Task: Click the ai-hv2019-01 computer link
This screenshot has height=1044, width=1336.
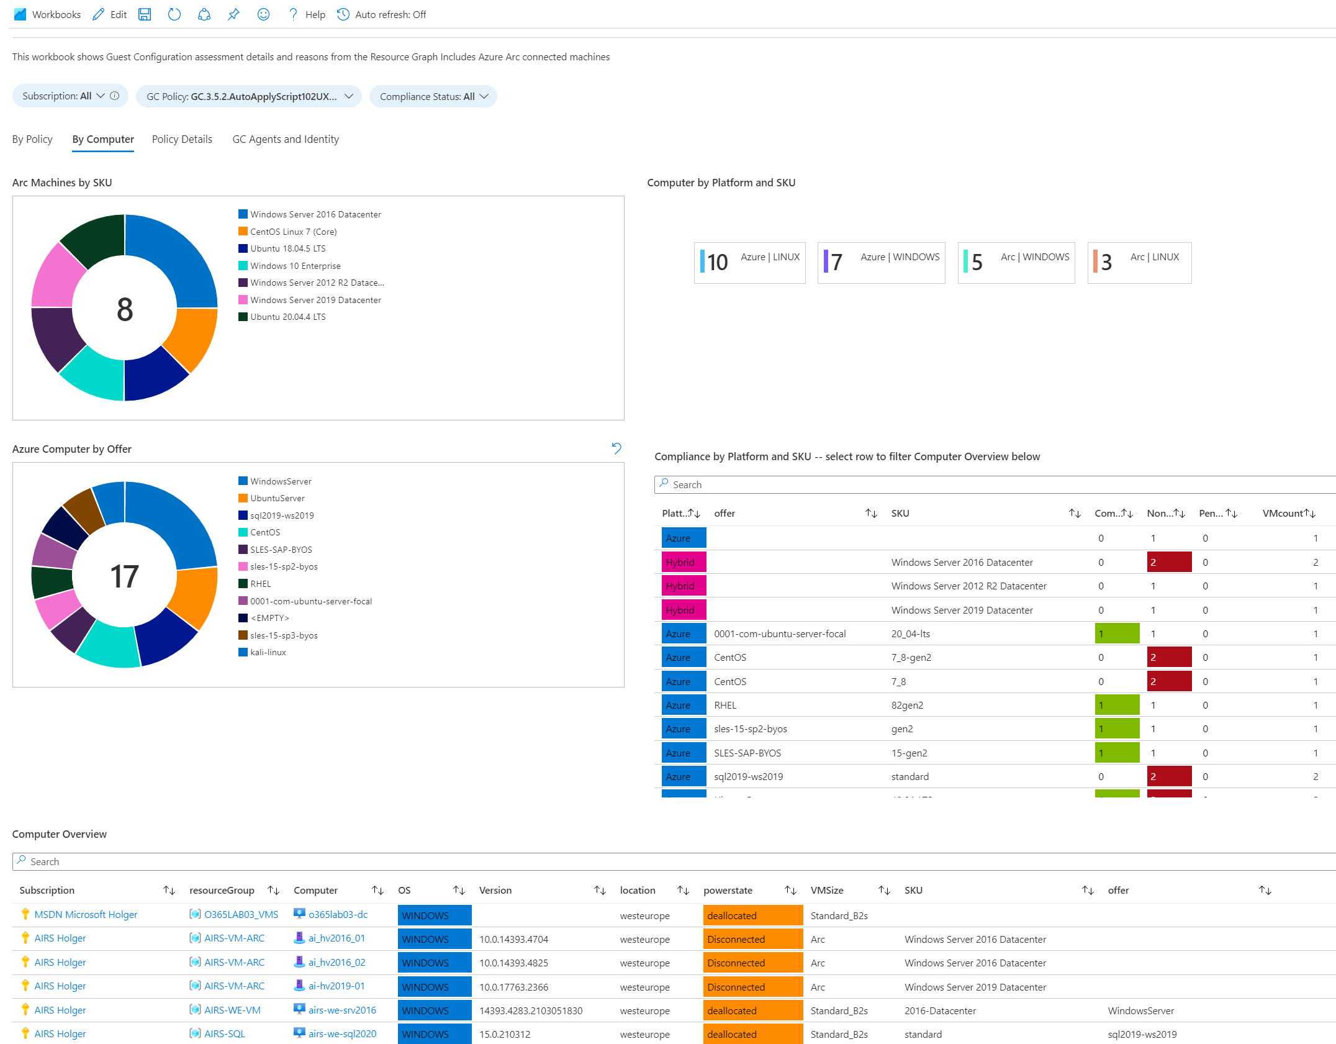Action: click(337, 986)
